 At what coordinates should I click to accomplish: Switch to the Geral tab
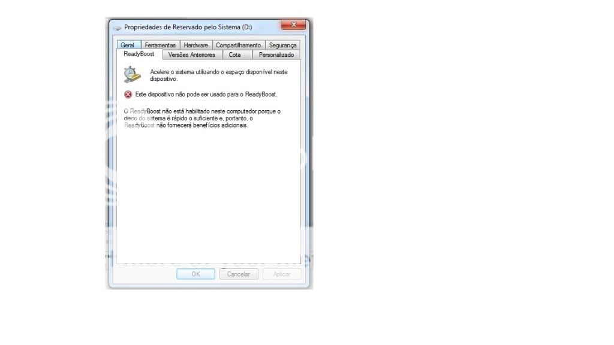point(127,45)
